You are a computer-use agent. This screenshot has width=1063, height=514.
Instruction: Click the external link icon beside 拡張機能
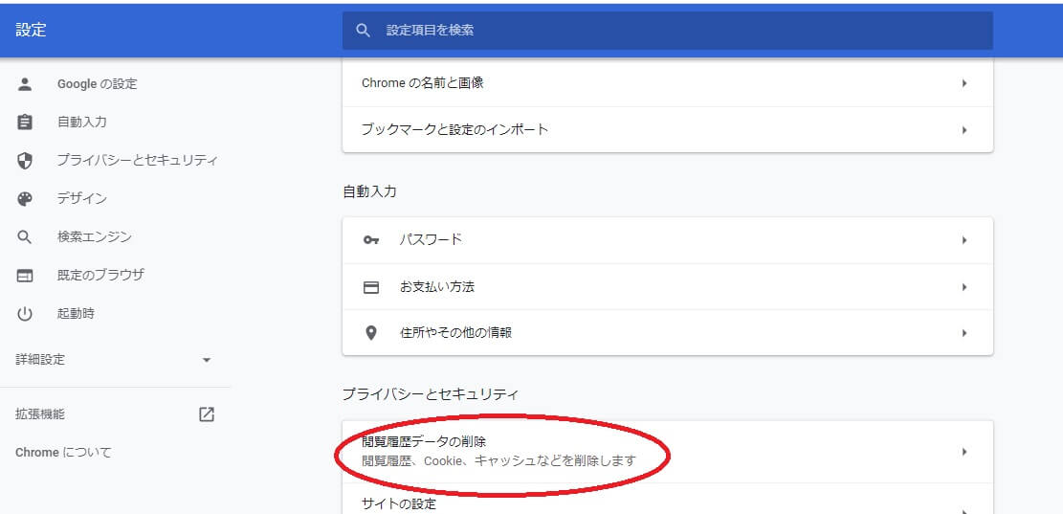click(x=207, y=414)
